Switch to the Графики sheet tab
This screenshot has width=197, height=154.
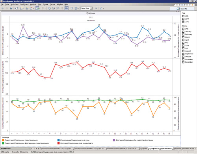144,148
